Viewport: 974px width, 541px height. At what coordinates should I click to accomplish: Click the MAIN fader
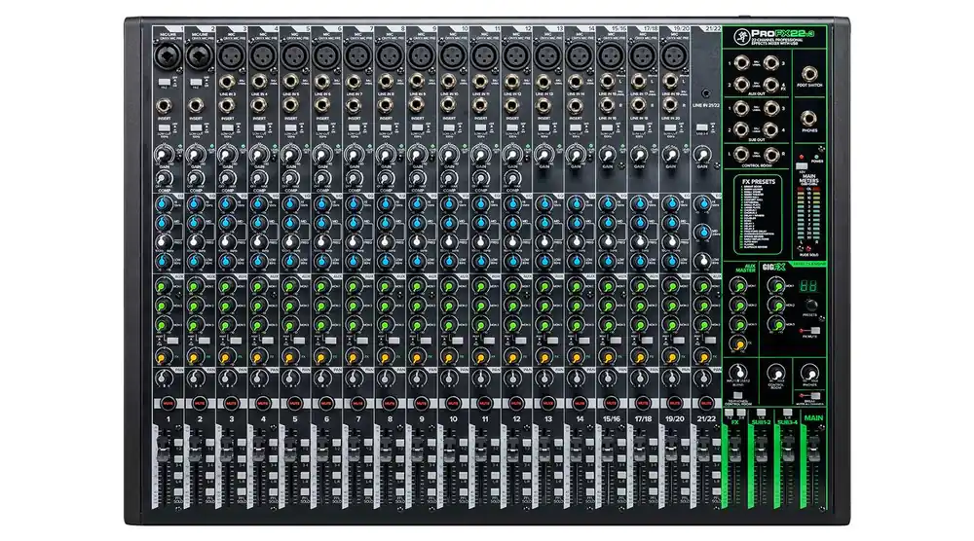coord(813,448)
